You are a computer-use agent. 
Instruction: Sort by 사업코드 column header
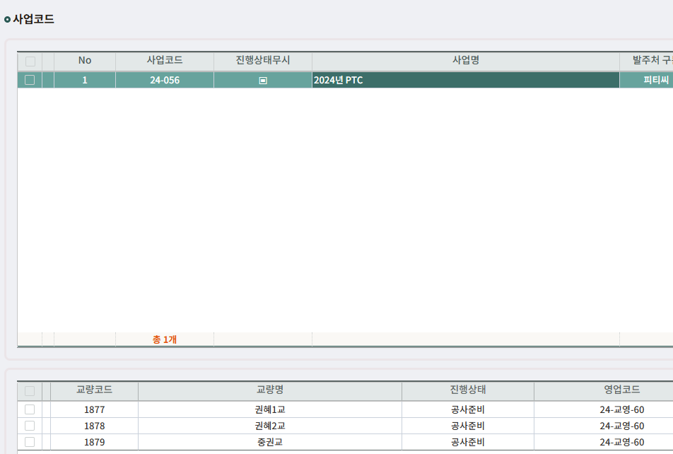pos(165,61)
